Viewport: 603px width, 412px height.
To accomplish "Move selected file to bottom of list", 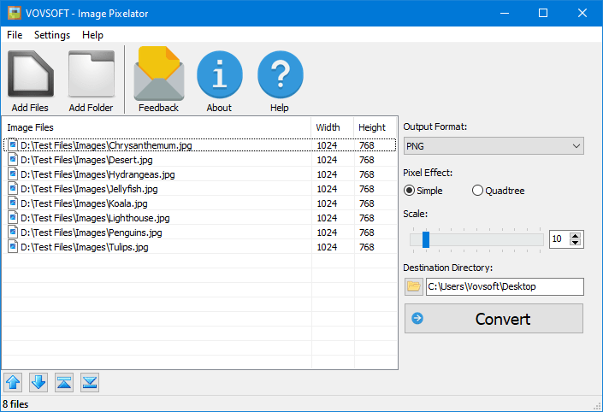I will 90,382.
